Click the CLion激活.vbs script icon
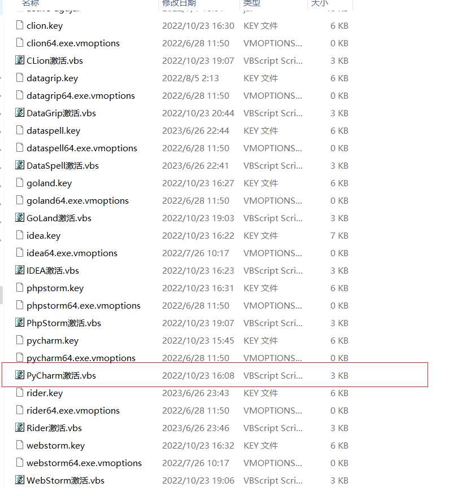462x496 pixels. click(20, 60)
